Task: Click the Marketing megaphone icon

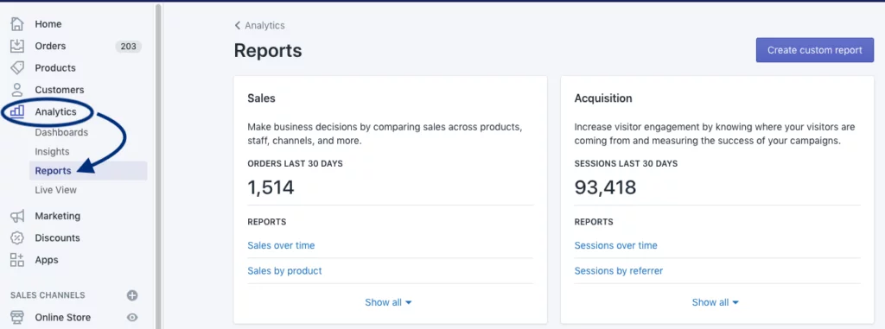Action: point(17,216)
